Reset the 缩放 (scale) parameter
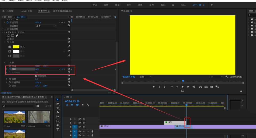The width and height of the screenshot is (256, 138). 69,69
